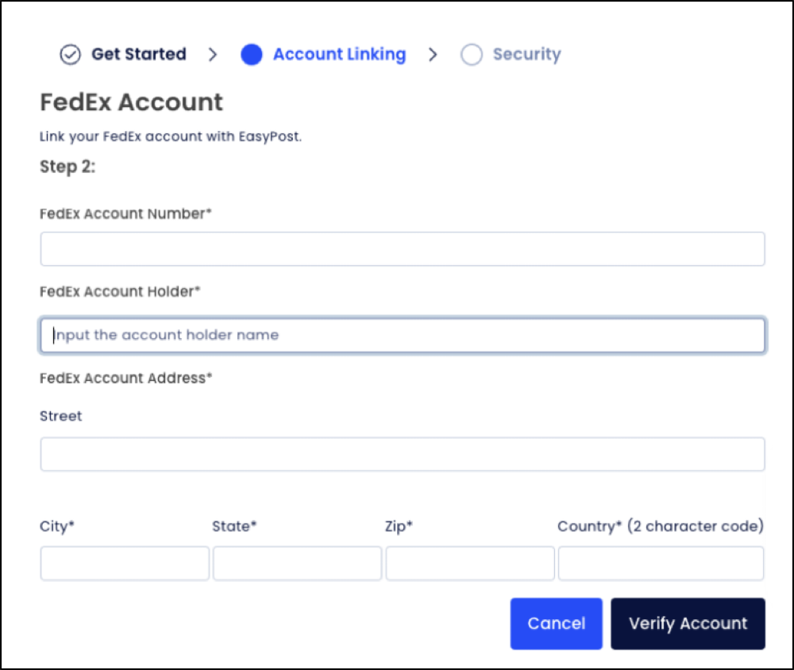The image size is (794, 670).
Task: Click 'Link your FedEx account with EasyPost.' text
Action: [171, 137]
